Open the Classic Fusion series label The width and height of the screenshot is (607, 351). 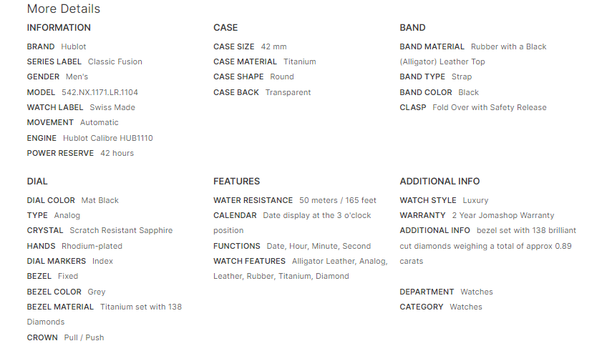[x=115, y=61]
